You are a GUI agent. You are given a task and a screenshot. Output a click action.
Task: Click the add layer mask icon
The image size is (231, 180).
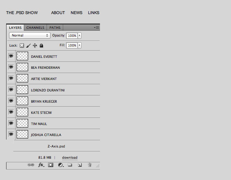(51, 165)
